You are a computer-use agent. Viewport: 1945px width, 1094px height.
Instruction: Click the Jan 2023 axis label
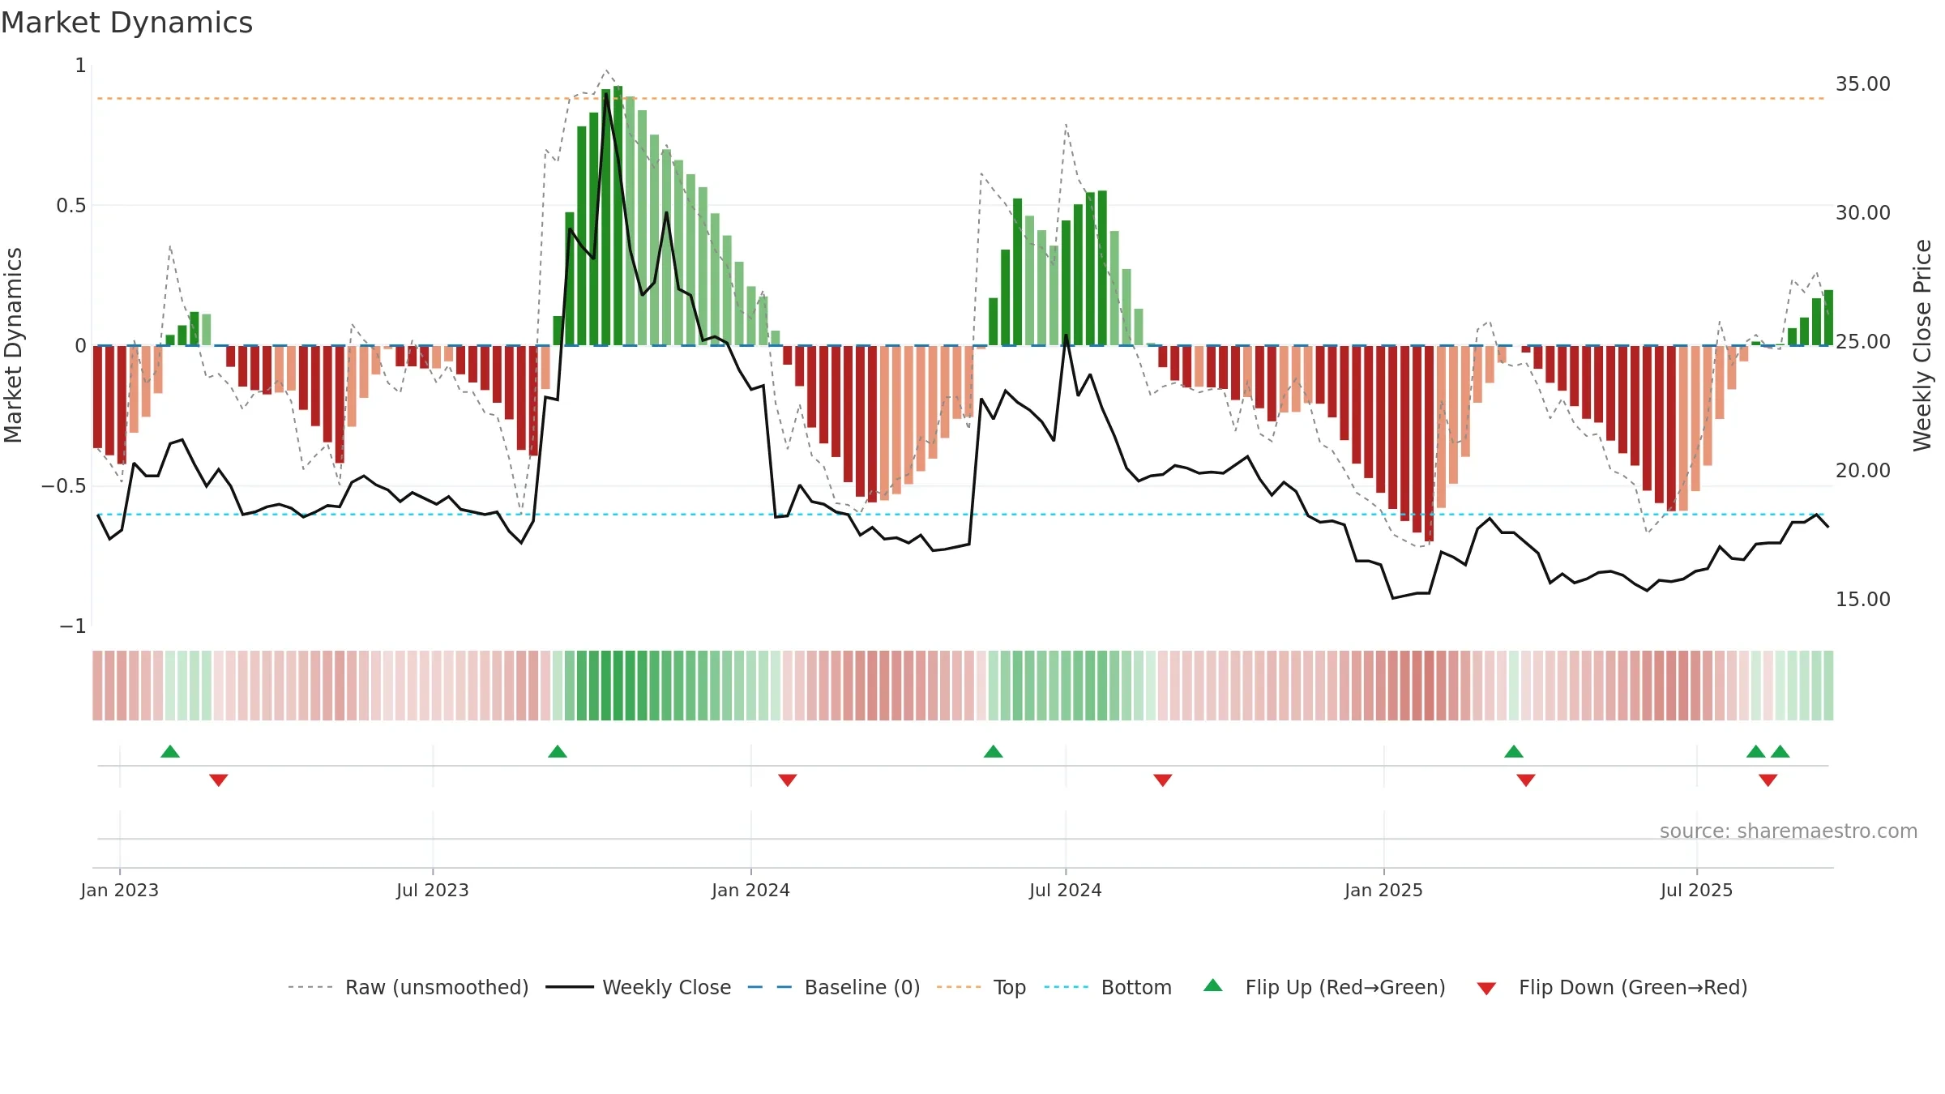[120, 890]
